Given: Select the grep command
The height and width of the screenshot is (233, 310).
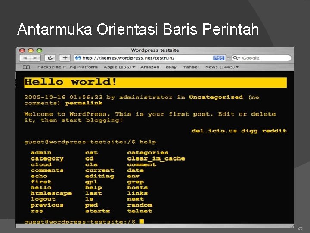Looking at the screenshot, I should 135,182.
